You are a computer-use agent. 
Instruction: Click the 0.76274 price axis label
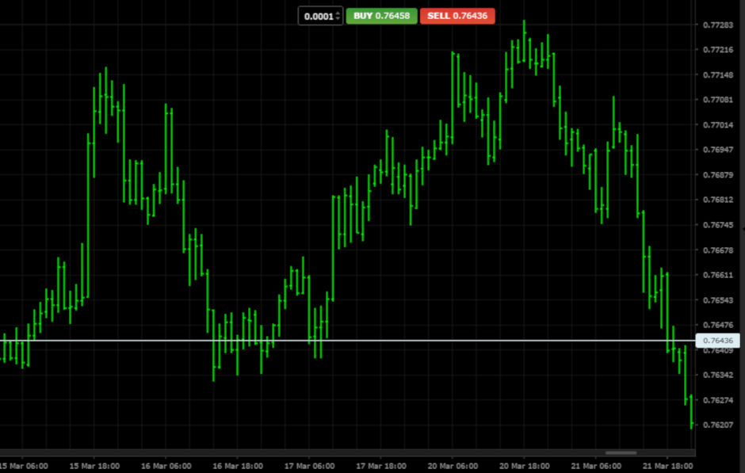point(718,400)
